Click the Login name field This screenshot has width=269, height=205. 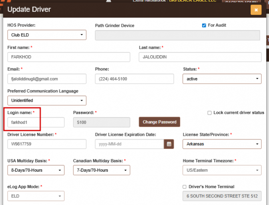pos(36,123)
